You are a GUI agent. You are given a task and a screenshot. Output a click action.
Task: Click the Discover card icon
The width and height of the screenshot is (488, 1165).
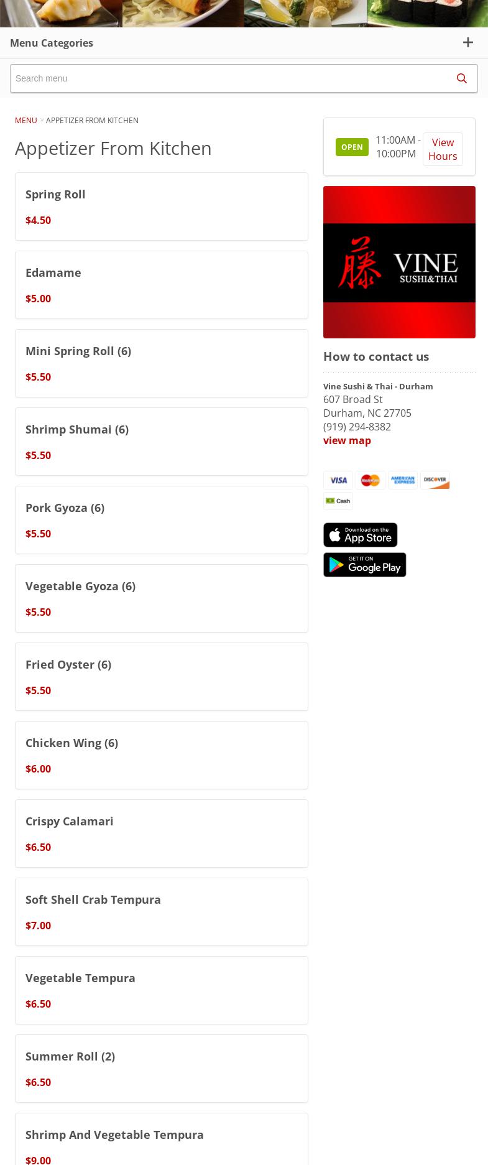click(x=435, y=480)
